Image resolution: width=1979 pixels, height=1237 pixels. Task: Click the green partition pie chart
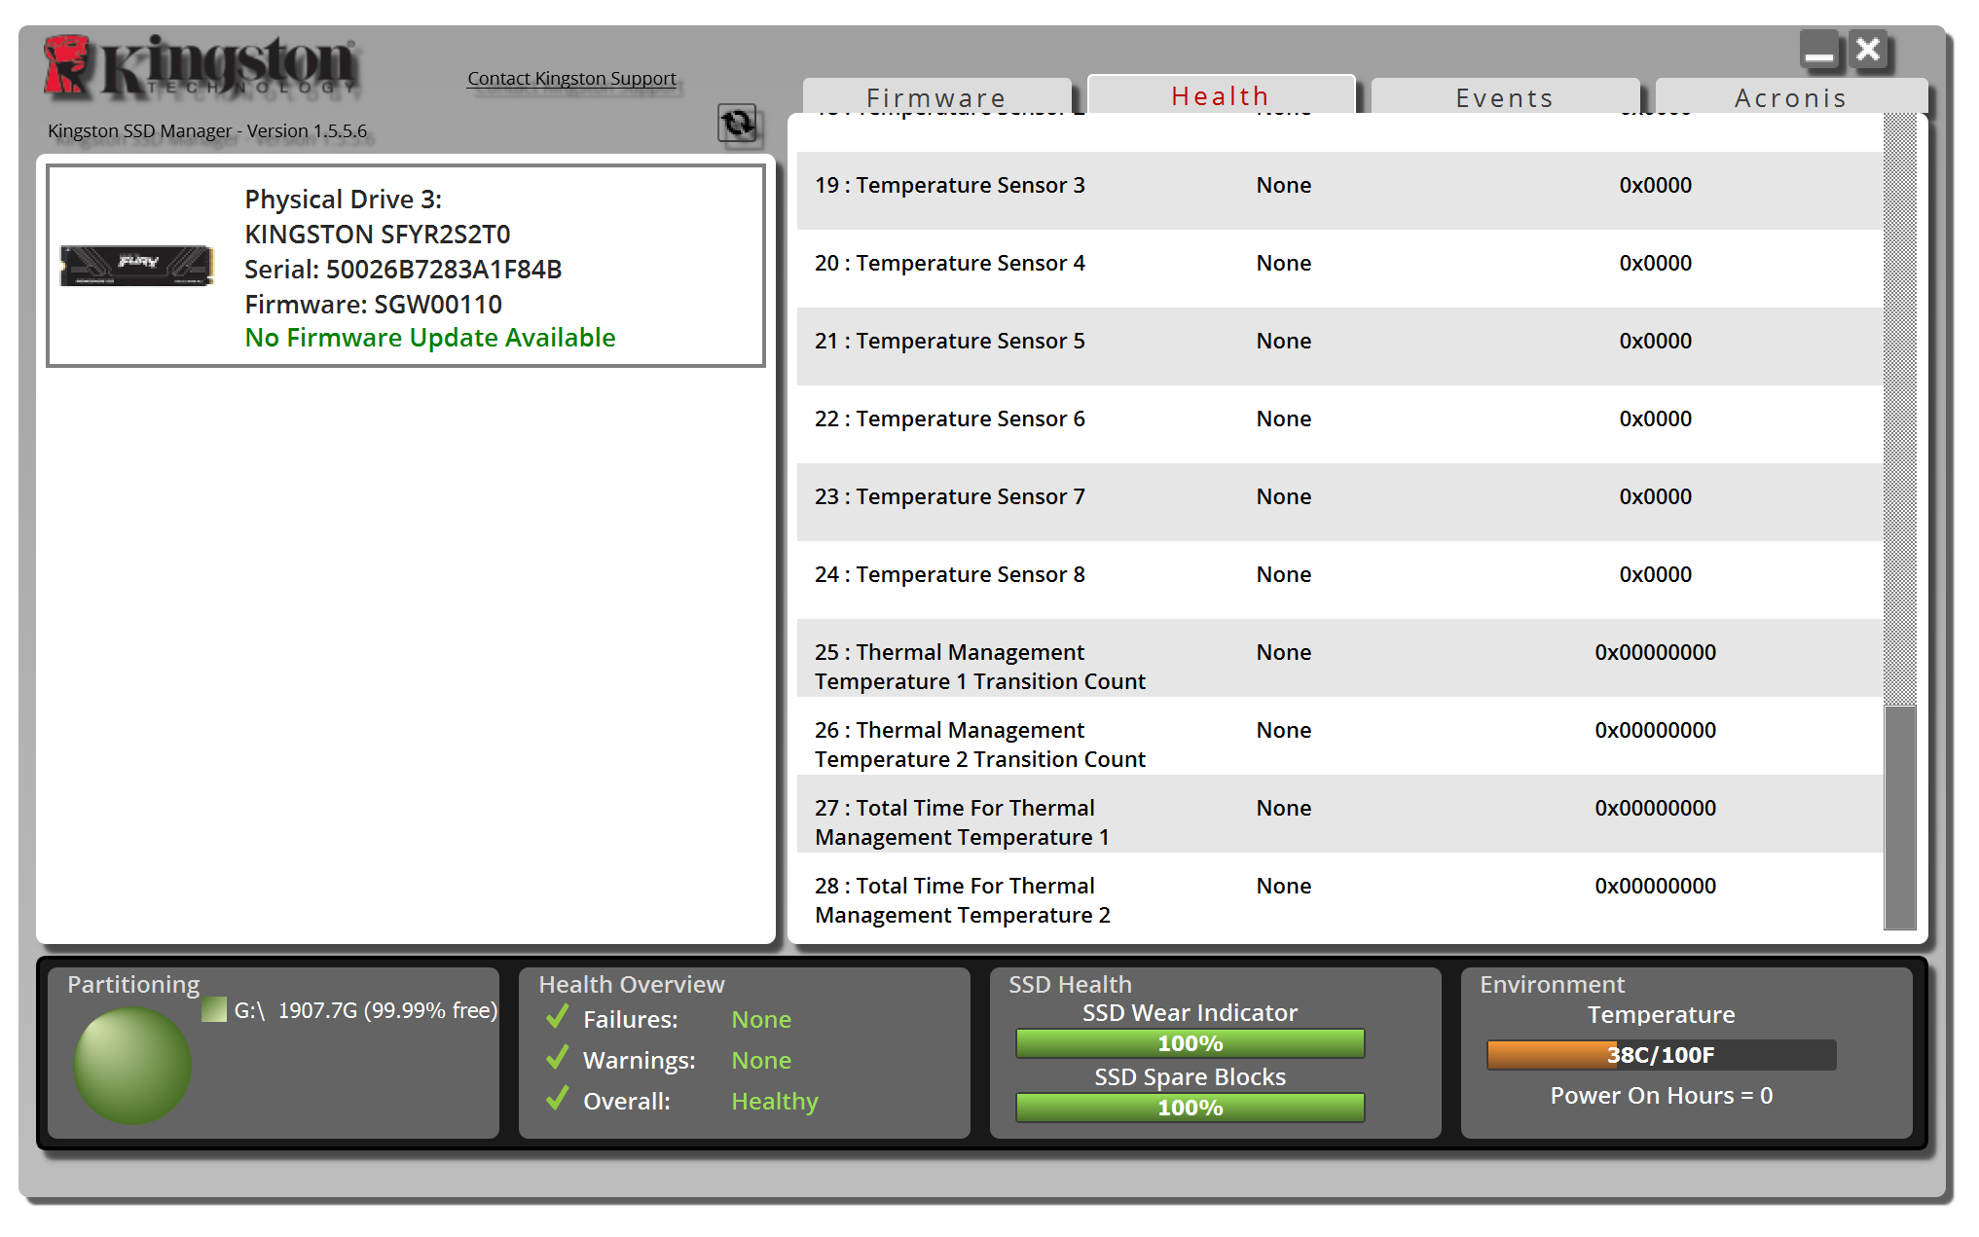[132, 1065]
